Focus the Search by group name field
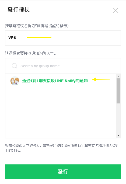This screenshot has height=184, width=126. coord(63,66)
